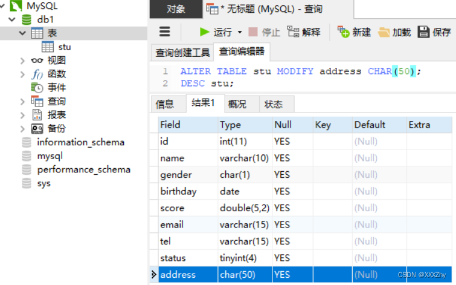
Task: Expand the 视图 views node
Action: click(x=22, y=61)
